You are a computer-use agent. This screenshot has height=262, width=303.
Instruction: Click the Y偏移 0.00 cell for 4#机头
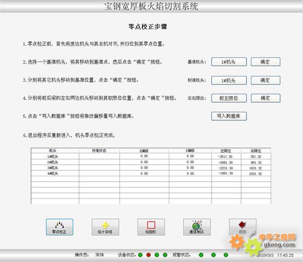point(190,174)
